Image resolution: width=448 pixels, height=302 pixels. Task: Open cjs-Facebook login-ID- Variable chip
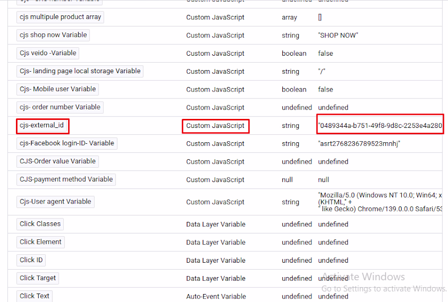point(67,143)
